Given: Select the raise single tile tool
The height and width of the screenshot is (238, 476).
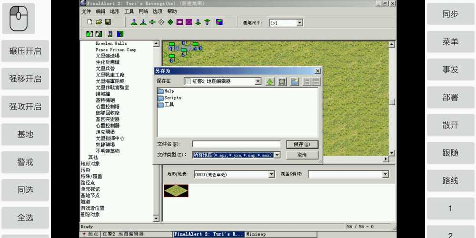Looking at the screenshot, I should [x=198, y=22].
